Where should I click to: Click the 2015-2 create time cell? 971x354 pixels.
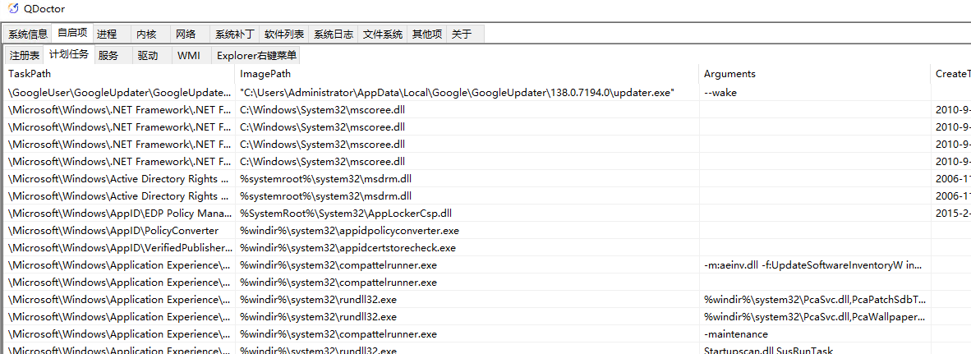951,214
